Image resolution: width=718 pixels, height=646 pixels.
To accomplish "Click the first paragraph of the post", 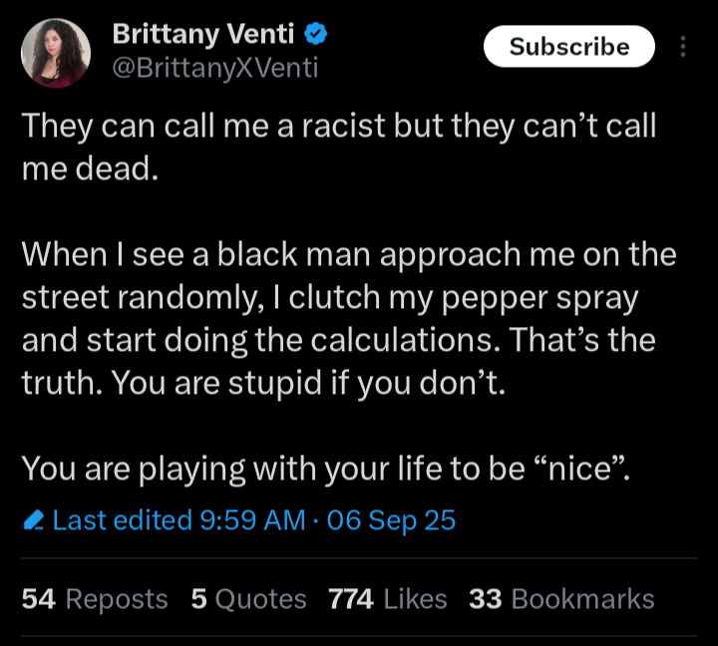I will click(339, 147).
